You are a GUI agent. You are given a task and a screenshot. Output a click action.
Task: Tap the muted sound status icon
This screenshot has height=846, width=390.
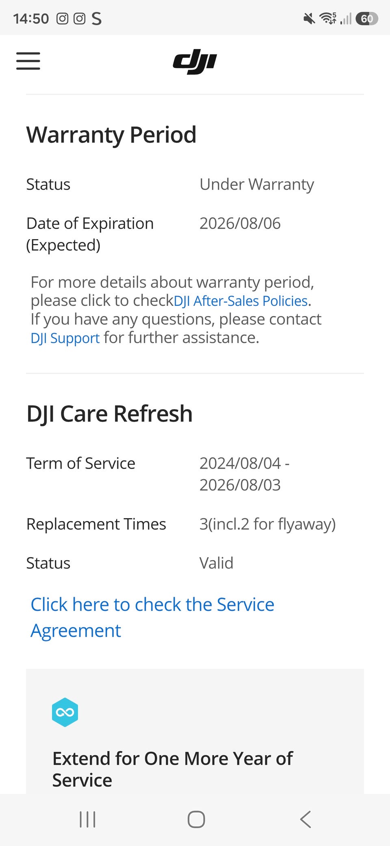[x=309, y=19]
